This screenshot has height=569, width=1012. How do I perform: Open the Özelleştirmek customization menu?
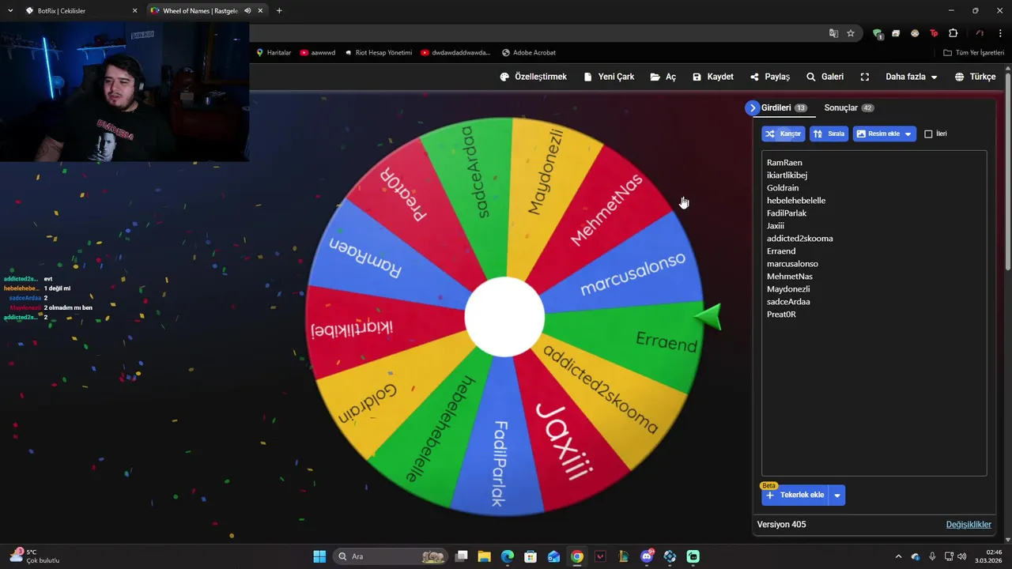534,77
